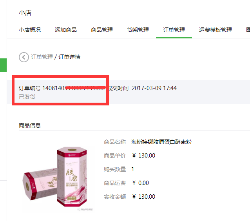Click the 订单编号 order number text
Viewport: 250px width, 221px height.
tap(62, 88)
